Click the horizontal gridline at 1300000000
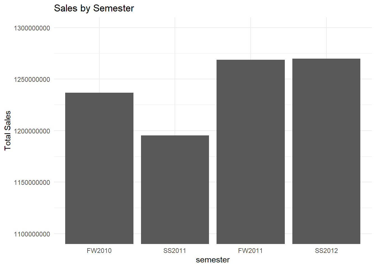 (213, 28)
